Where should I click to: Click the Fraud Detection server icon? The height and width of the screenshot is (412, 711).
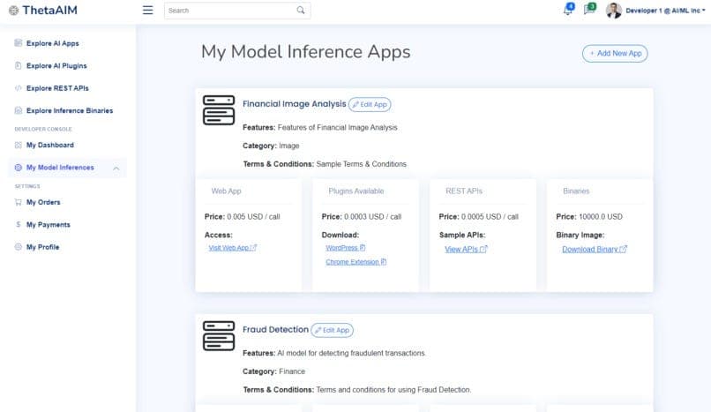click(218, 336)
